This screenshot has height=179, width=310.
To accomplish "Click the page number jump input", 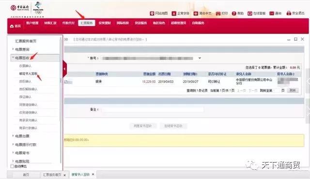I will click(277, 90).
